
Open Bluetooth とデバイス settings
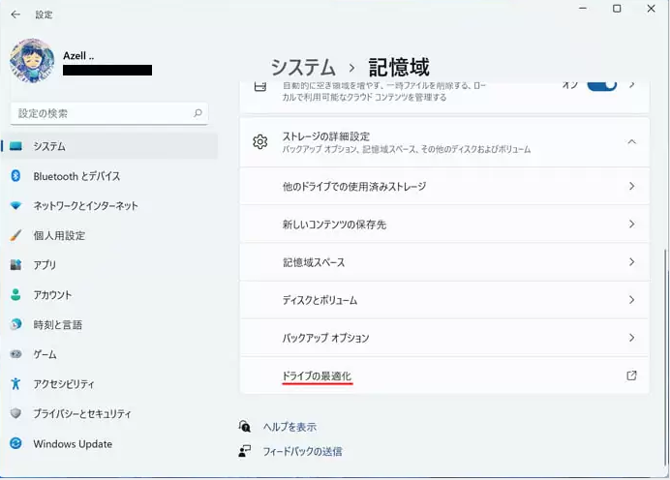click(109, 176)
